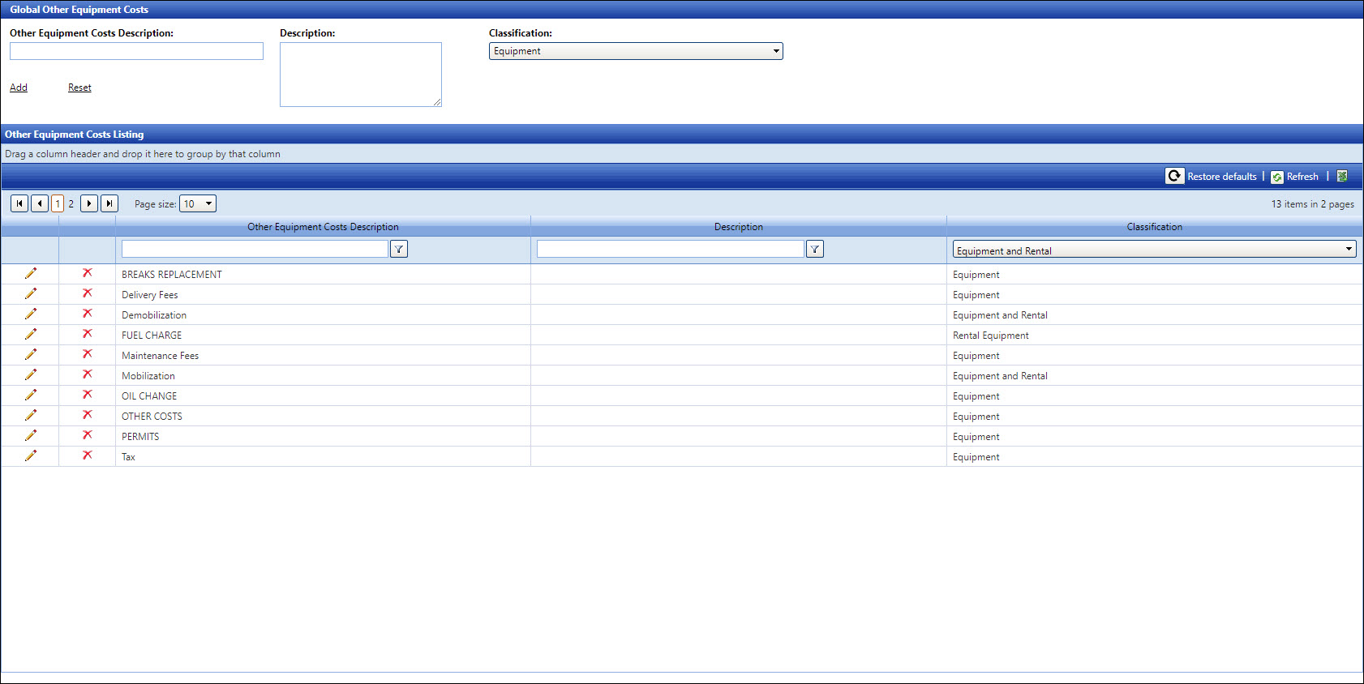Open the Classification column filter dropdown
Screen dimensions: 1364x684
coord(1154,250)
